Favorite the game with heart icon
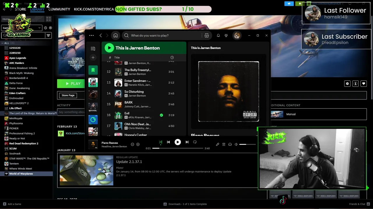This screenshot has width=373, height=209. click(x=363, y=84)
